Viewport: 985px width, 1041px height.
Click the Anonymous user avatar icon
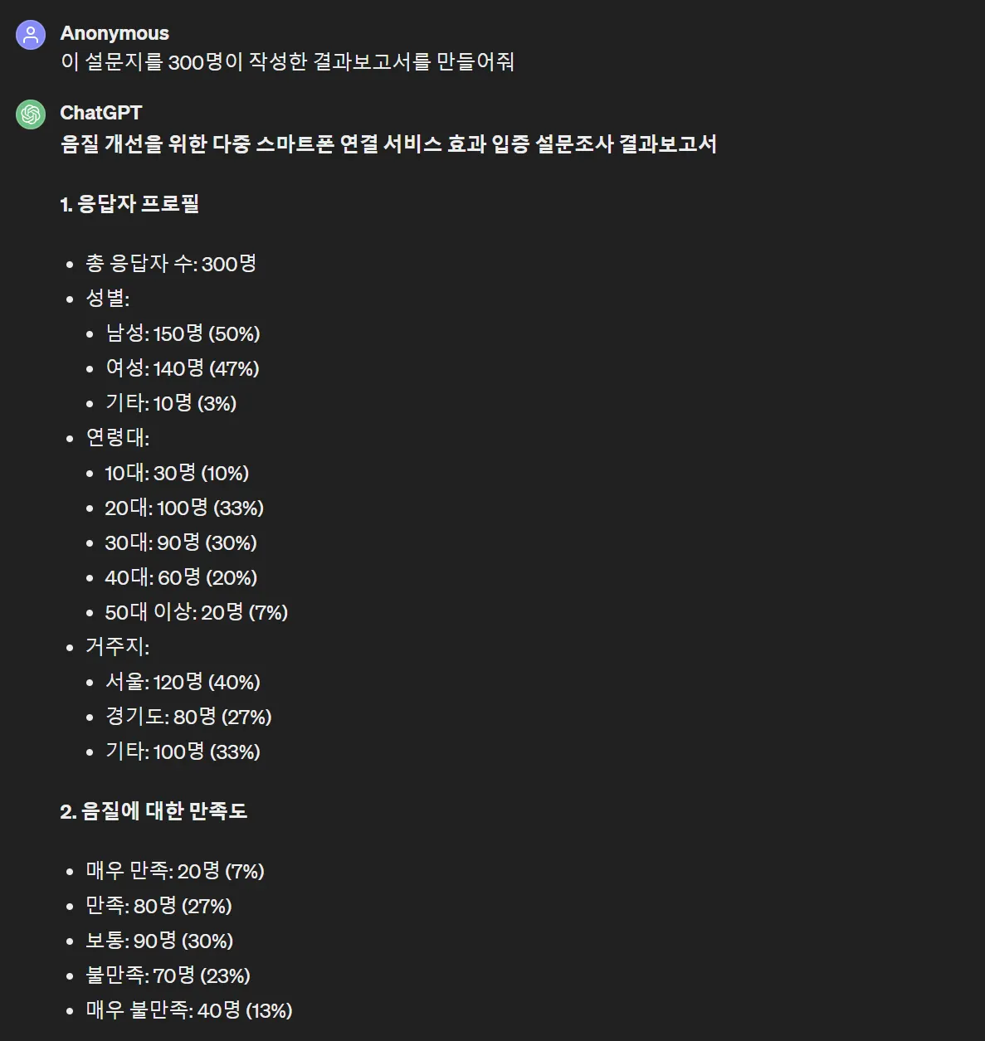[31, 35]
